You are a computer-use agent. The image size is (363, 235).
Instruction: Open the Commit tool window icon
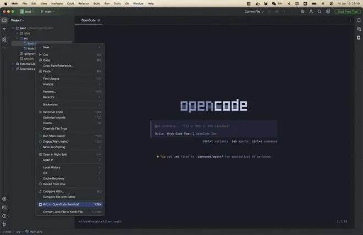coord(4,29)
